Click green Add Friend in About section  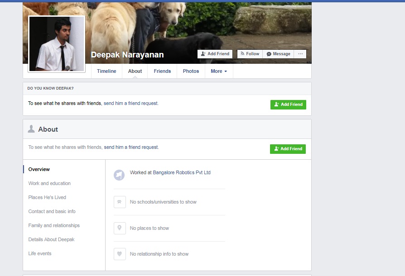[x=288, y=149]
